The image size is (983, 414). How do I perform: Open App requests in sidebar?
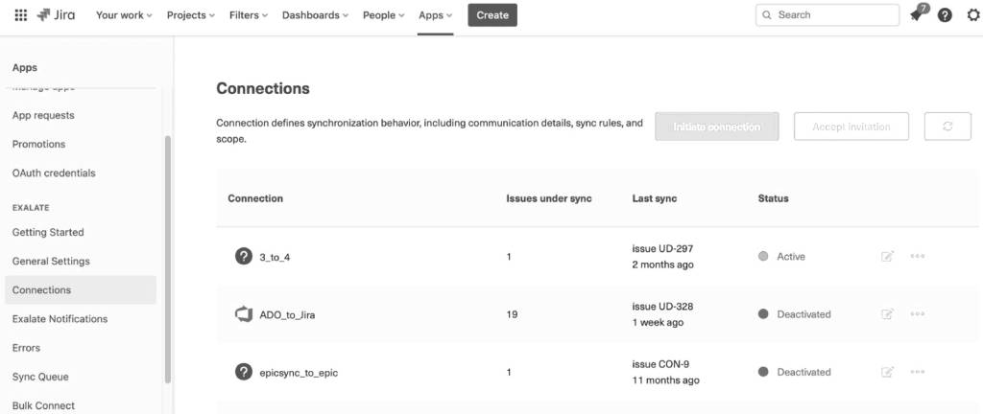[43, 115]
